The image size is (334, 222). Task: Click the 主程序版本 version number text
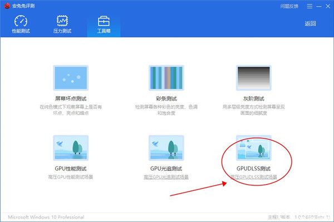(299, 217)
